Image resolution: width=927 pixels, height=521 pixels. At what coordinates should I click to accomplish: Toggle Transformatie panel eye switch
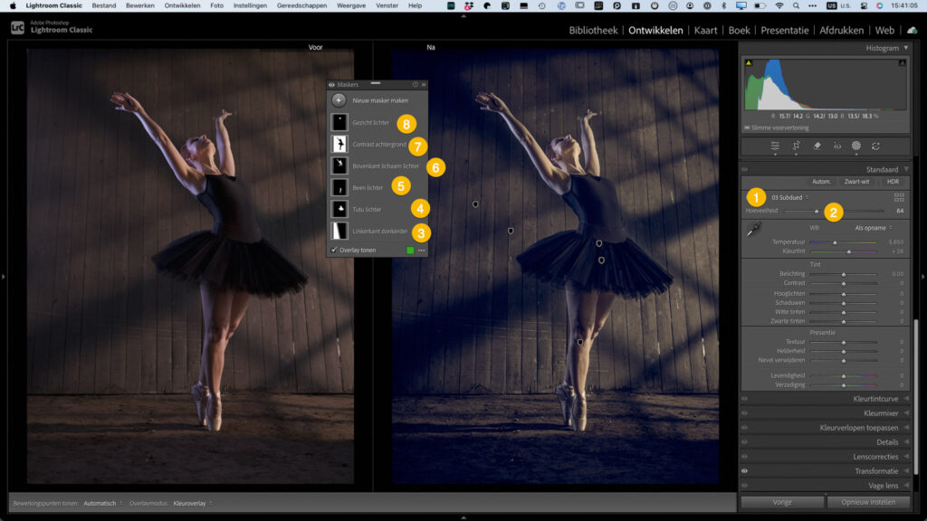745,471
